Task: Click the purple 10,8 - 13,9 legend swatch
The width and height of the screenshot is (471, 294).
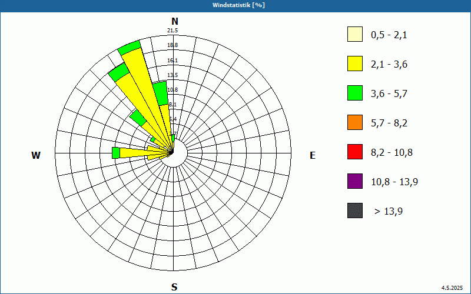Action: (355, 181)
